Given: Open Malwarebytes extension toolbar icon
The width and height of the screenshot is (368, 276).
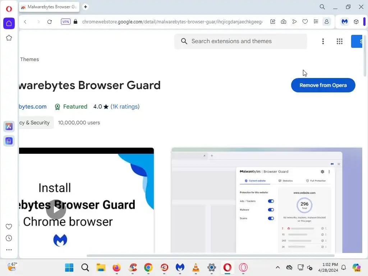Looking at the screenshot, I should tap(345, 22).
